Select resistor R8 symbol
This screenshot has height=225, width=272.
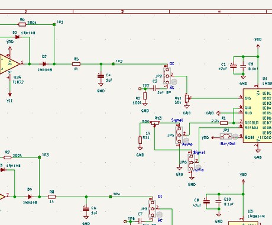point(51,197)
